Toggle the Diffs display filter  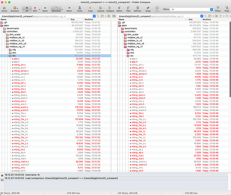pyautogui.click(x=35, y=9)
